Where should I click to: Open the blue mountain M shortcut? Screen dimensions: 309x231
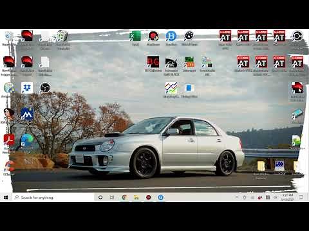(27, 114)
